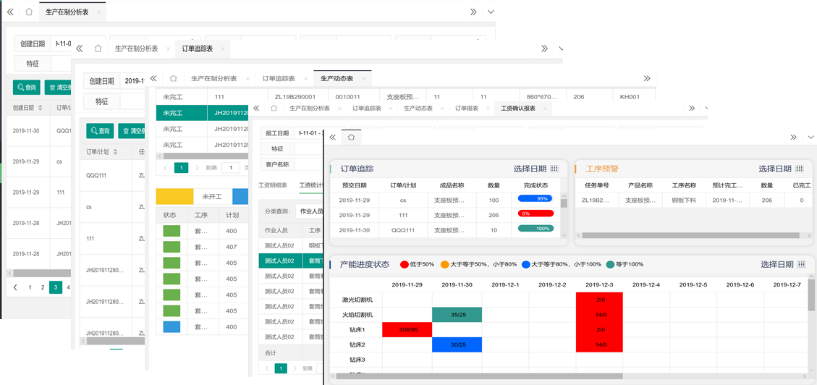Switch to the 工资确认报表 tab
The image size is (817, 385).
pos(518,108)
